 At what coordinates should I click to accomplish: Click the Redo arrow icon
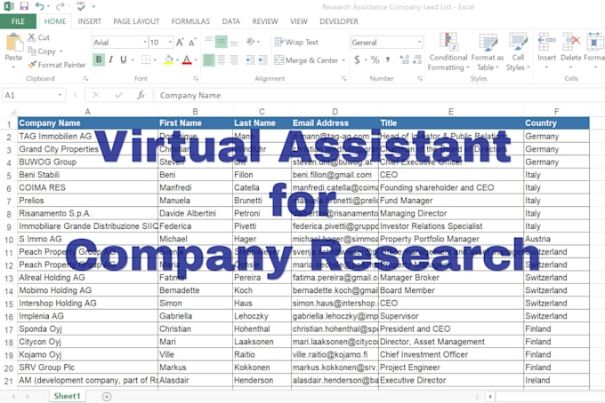tap(60, 6)
